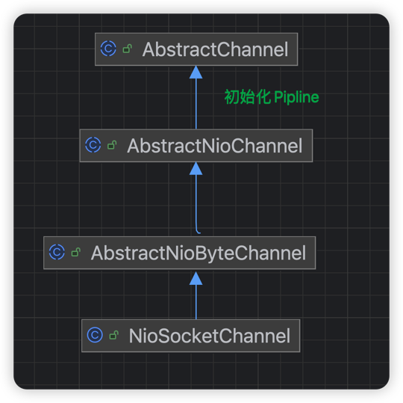Image resolution: width=403 pixels, height=403 pixels.
Task: Click the green lock icon on NioSocketChannel
Action: pyautogui.click(x=114, y=335)
